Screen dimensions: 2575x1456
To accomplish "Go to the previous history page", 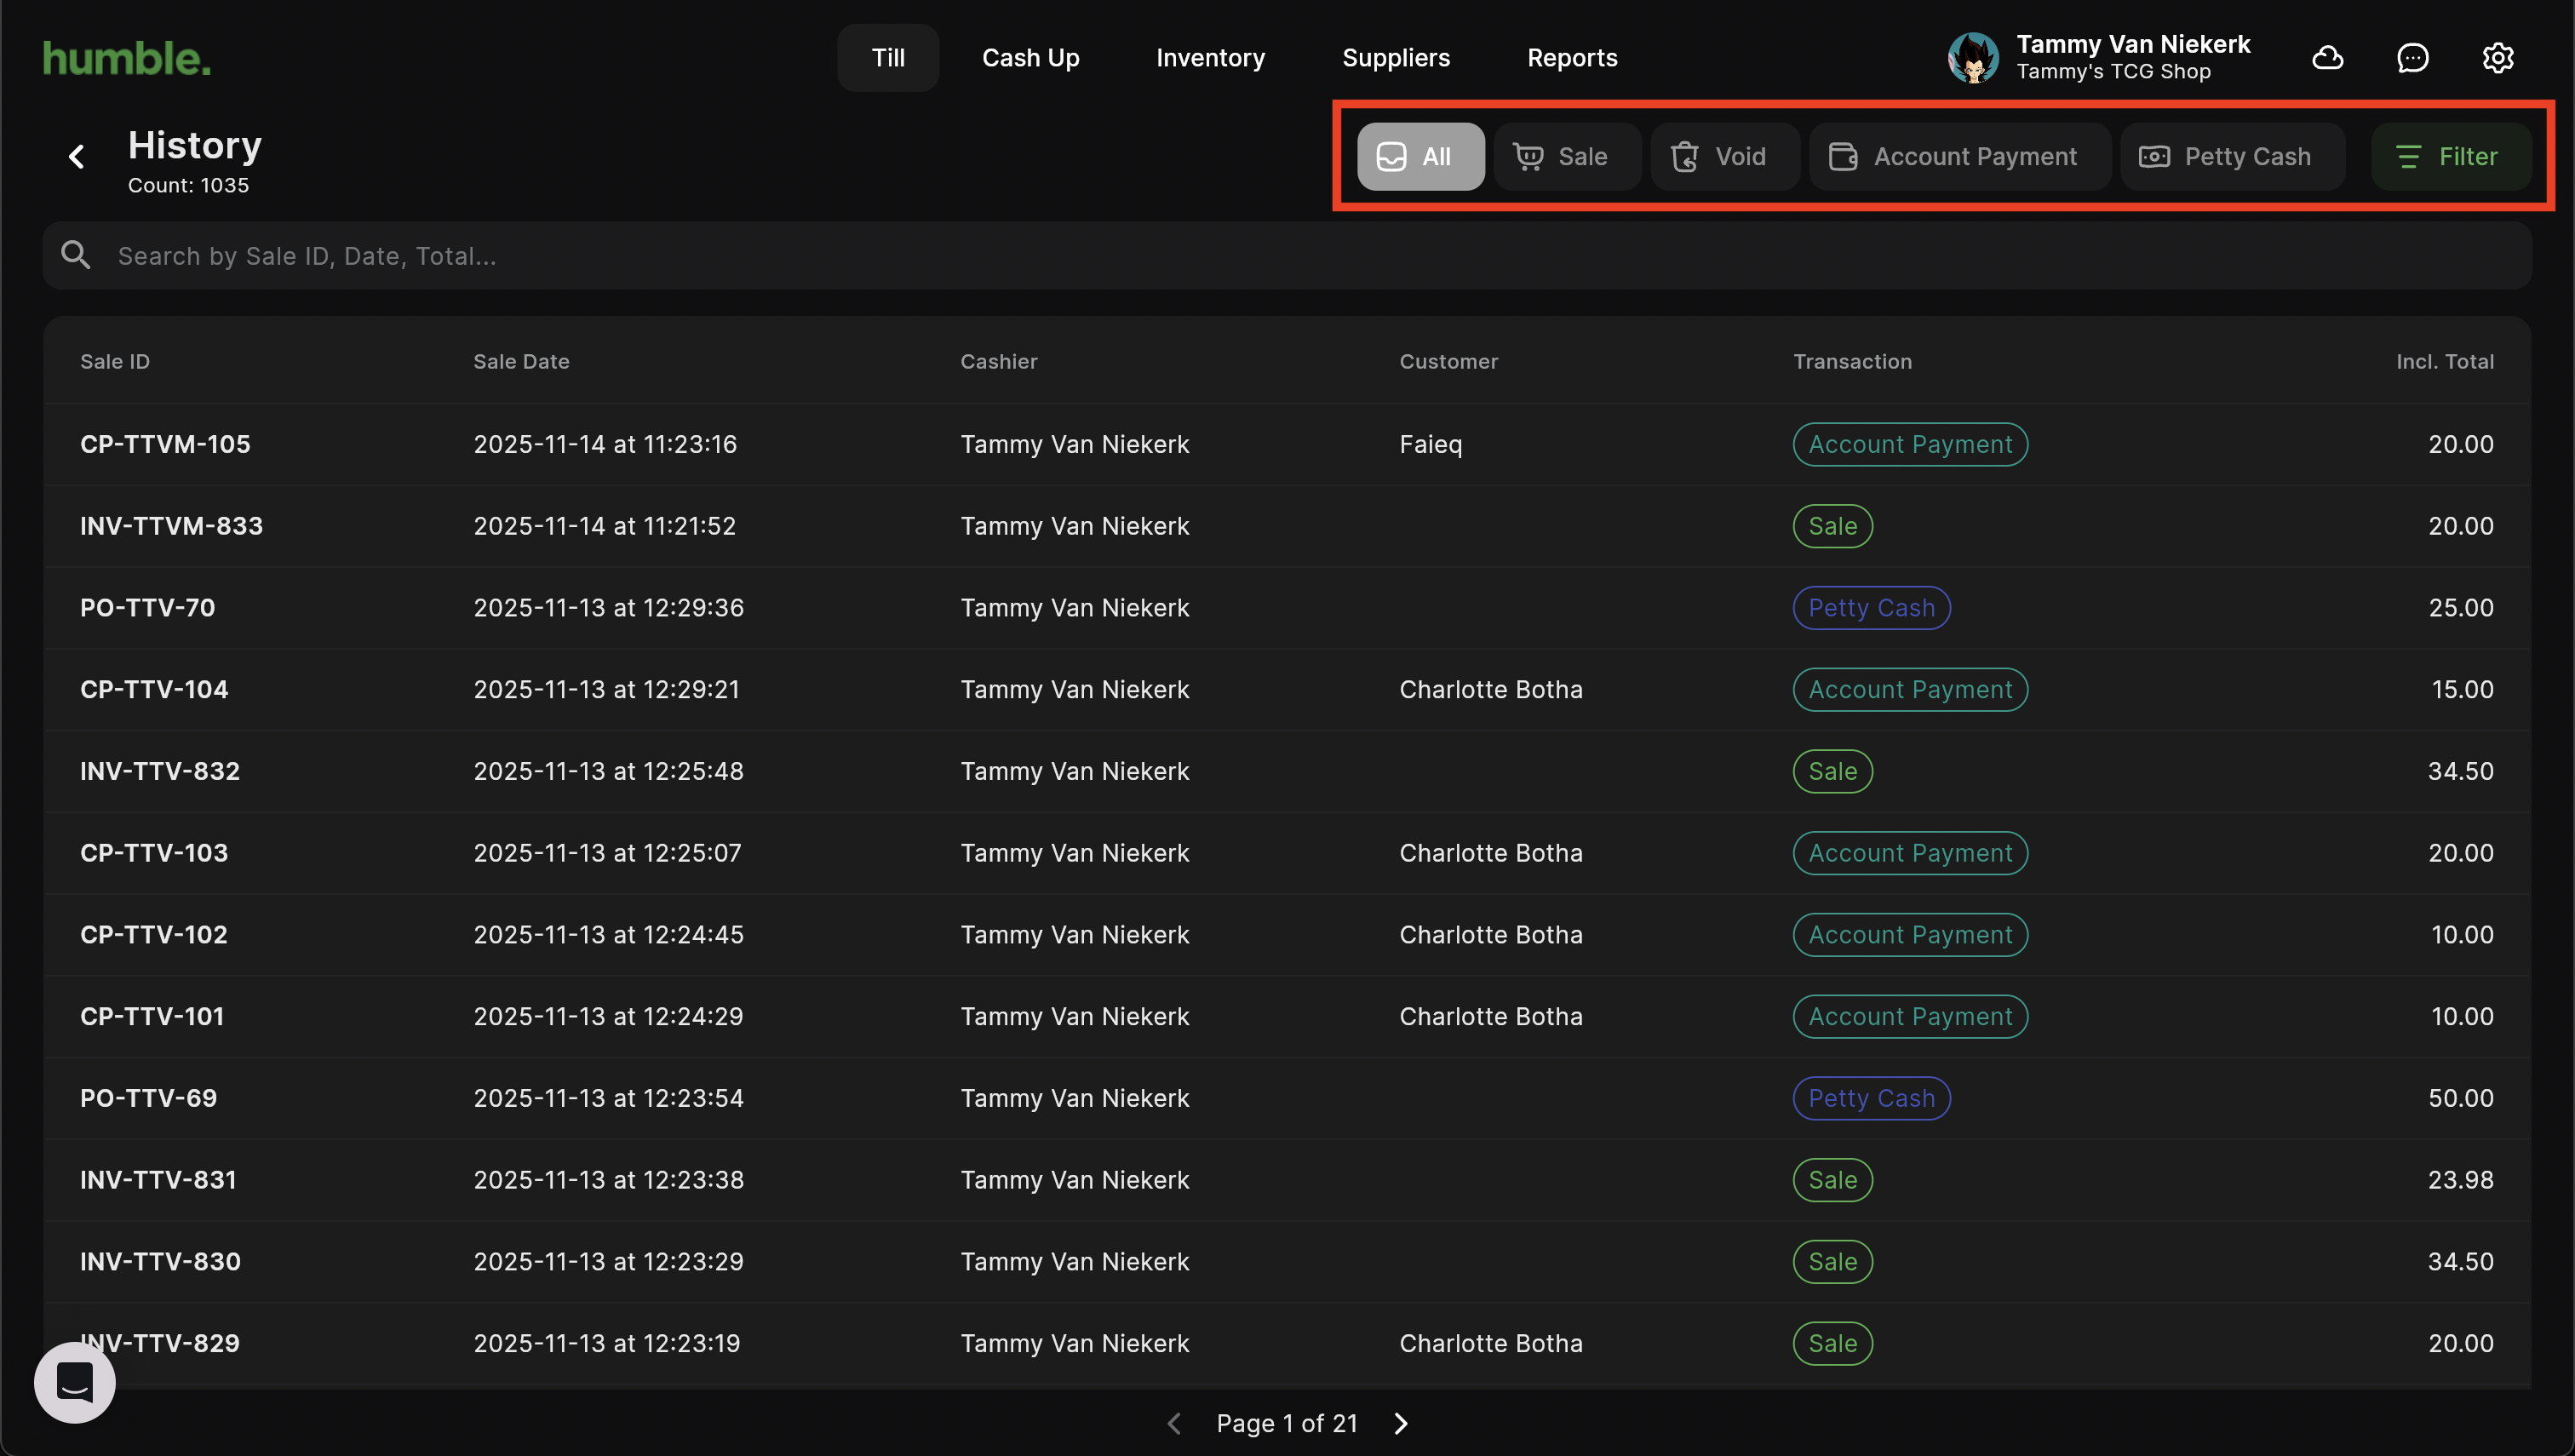I will (x=1174, y=1423).
